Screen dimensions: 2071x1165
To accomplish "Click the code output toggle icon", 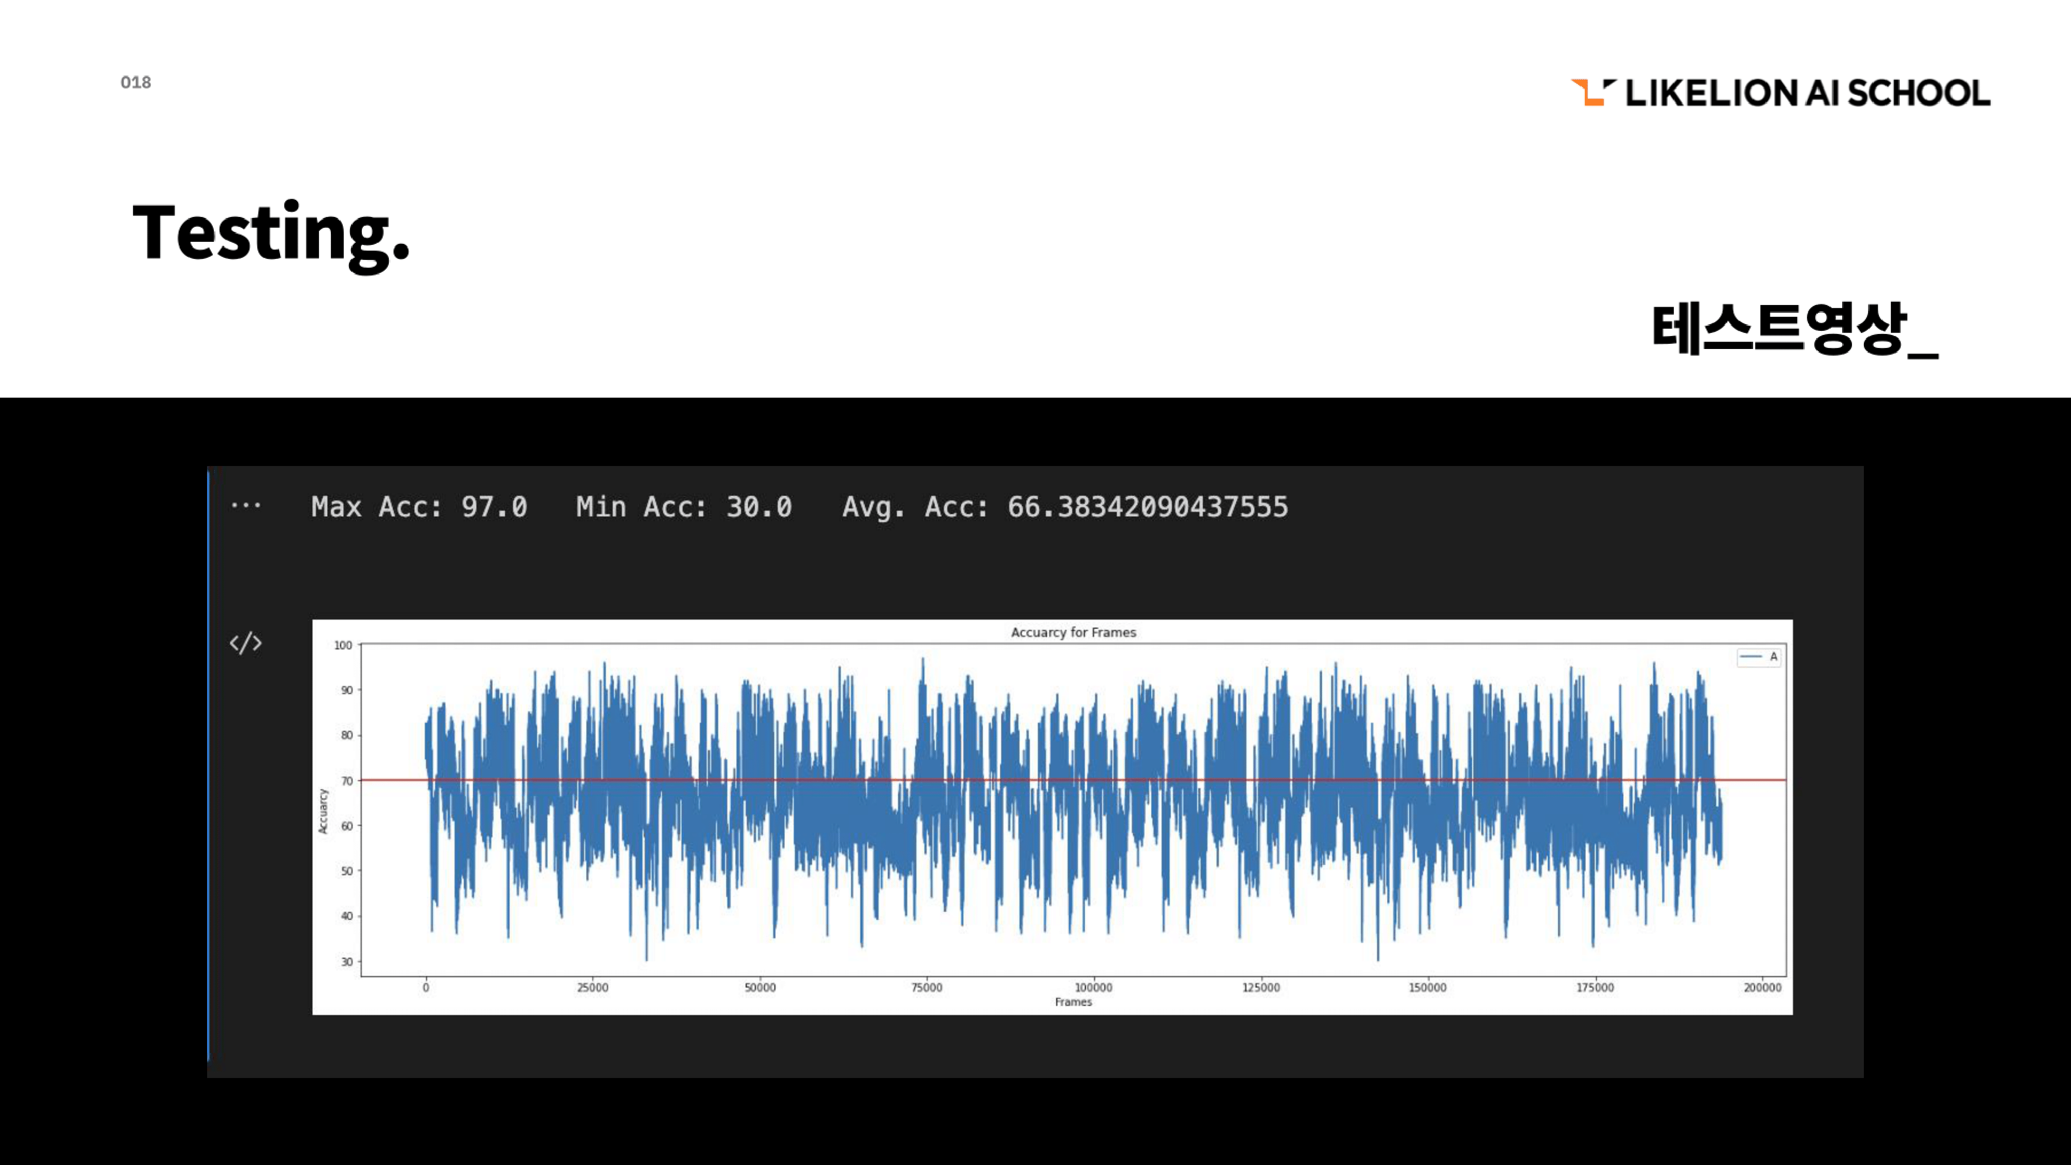I will click(x=245, y=643).
